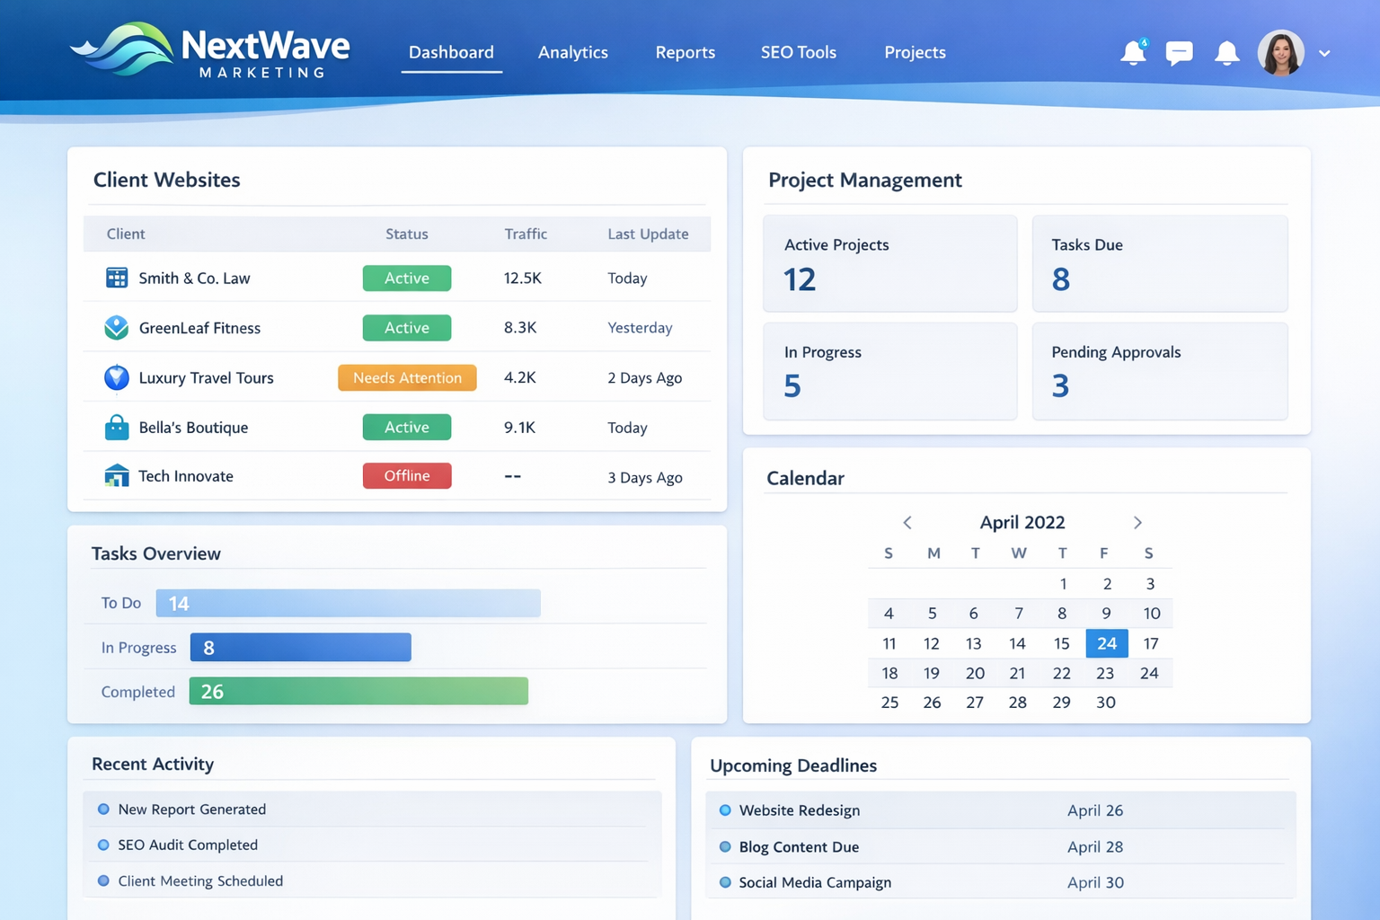This screenshot has height=920, width=1380.
Task: Open the Social Media Campaign deadline
Action: 815,883
